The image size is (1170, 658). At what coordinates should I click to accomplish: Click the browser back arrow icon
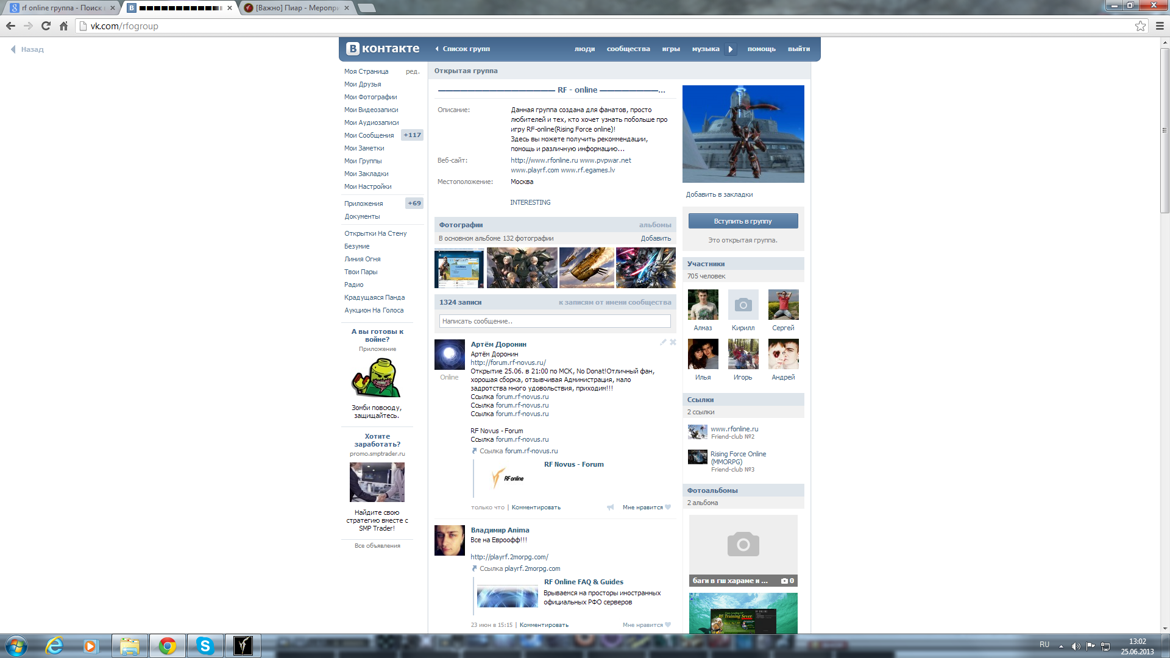(x=10, y=26)
